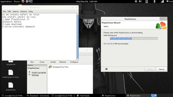Image resolution: width=173 pixels, height=97 pixels.
Task: Click the plus icon beside Install a program
Action: [29, 72]
